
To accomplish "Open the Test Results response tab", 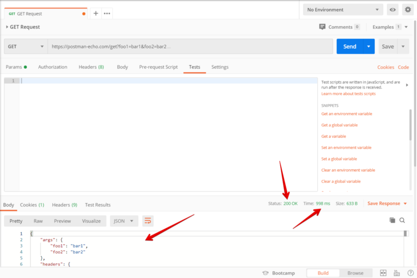I will coord(98,205).
